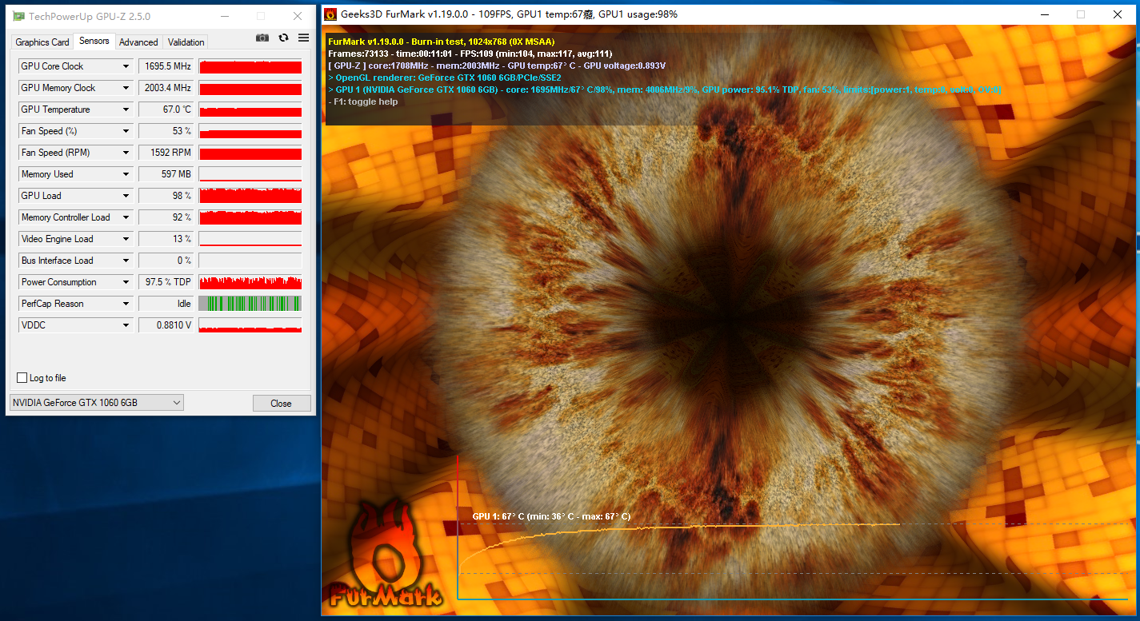Click the FurMark title bar app icon
Viewport: 1140px width, 621px height.
point(330,14)
